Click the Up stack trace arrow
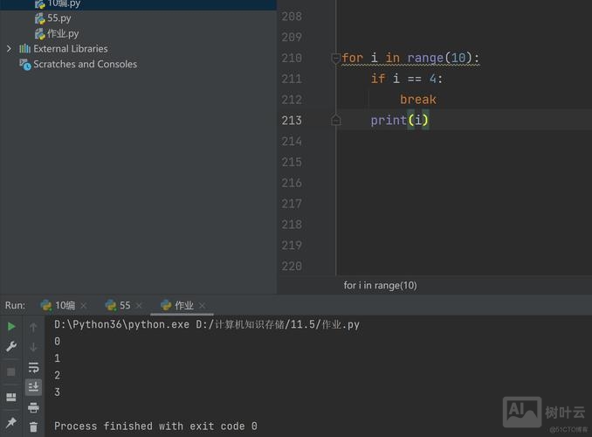The height and width of the screenshot is (437, 592). point(33,327)
